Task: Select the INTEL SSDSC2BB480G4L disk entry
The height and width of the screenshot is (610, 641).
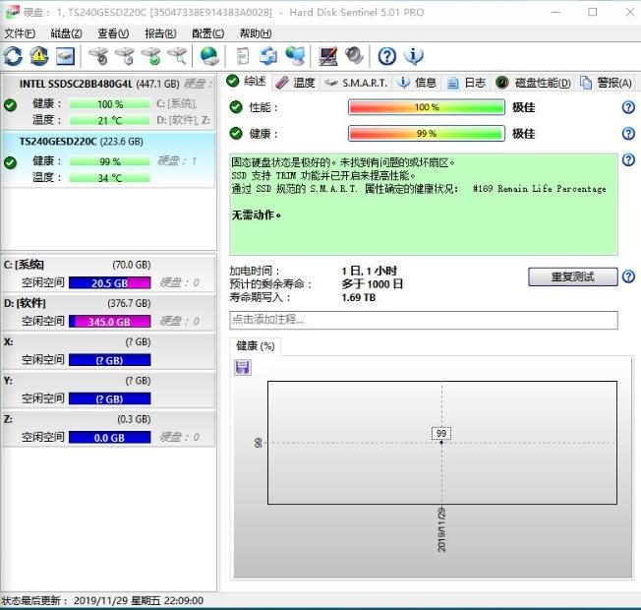Action: 108,101
